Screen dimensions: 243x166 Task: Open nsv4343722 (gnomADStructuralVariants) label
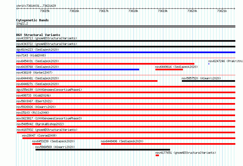pos(47,44)
